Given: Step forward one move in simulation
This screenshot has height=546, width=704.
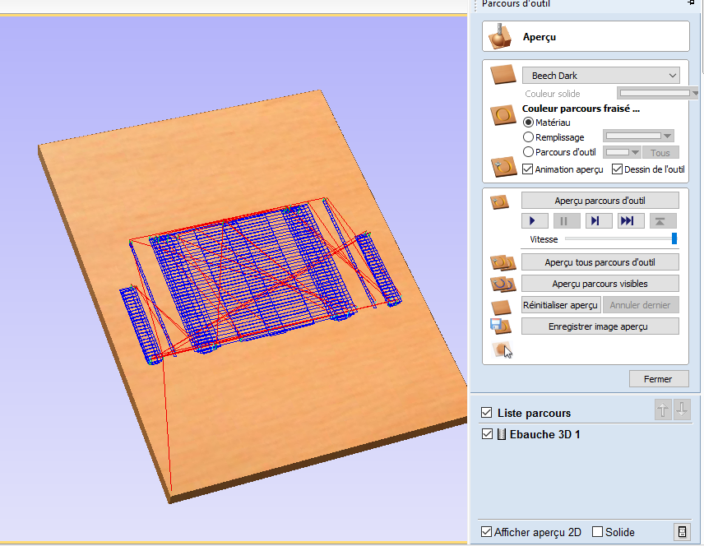Looking at the screenshot, I should [599, 220].
